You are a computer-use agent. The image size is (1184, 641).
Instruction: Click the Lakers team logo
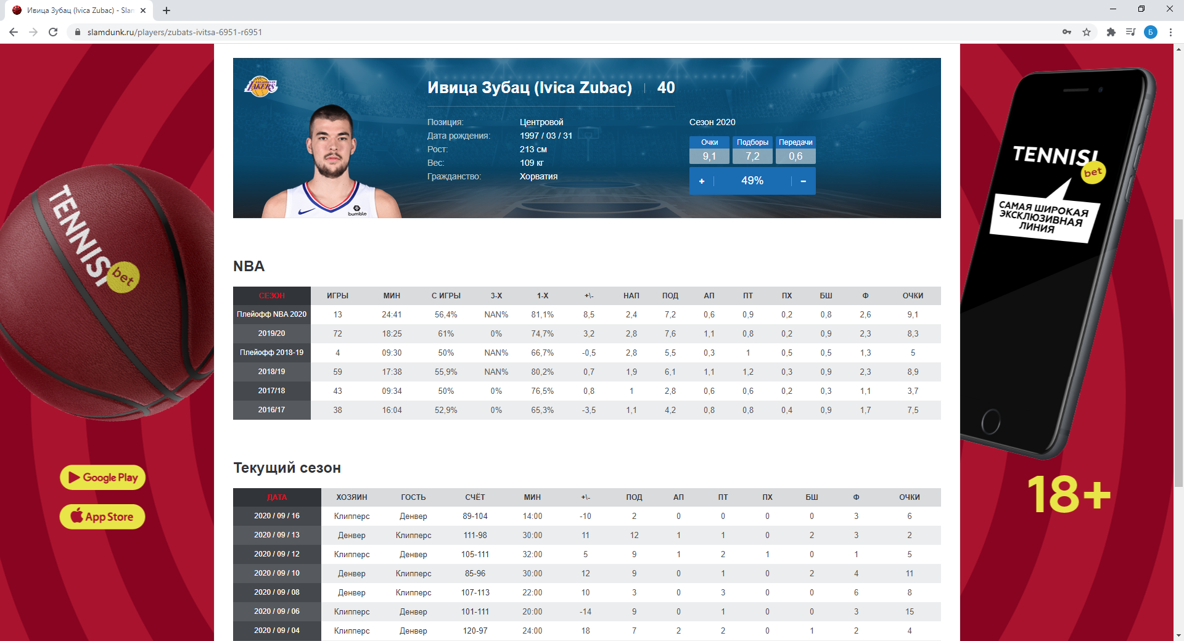[261, 86]
